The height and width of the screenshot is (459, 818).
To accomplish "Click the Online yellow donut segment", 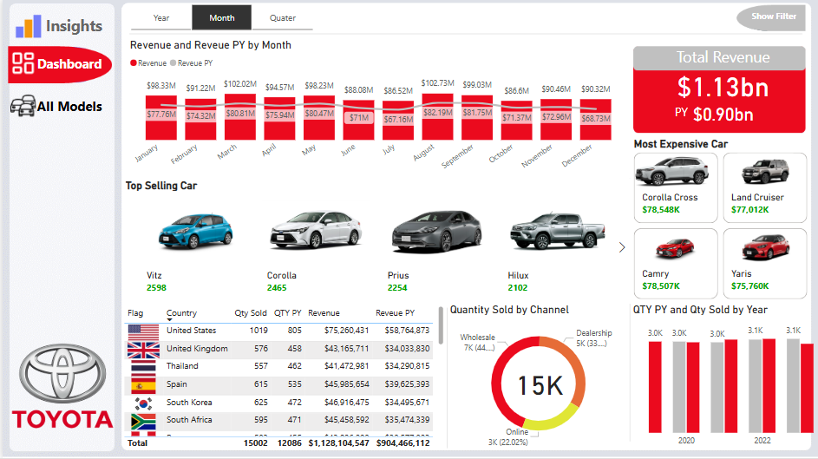I will (x=554, y=420).
